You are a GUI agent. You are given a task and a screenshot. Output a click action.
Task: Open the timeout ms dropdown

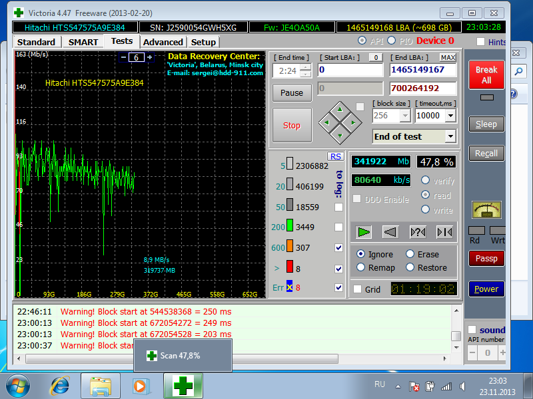coord(450,116)
